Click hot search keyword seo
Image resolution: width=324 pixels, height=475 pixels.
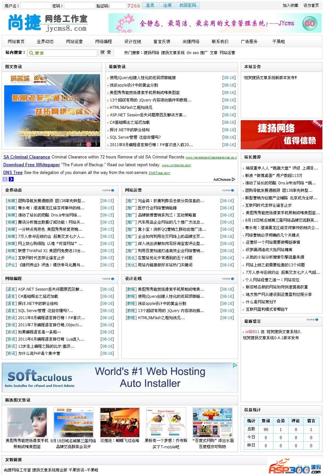point(196,53)
